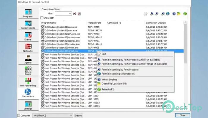The width and height of the screenshot is (208, 118).
Task: Select the spoolsv.exe row with TCP :49411
Action: 112,41
